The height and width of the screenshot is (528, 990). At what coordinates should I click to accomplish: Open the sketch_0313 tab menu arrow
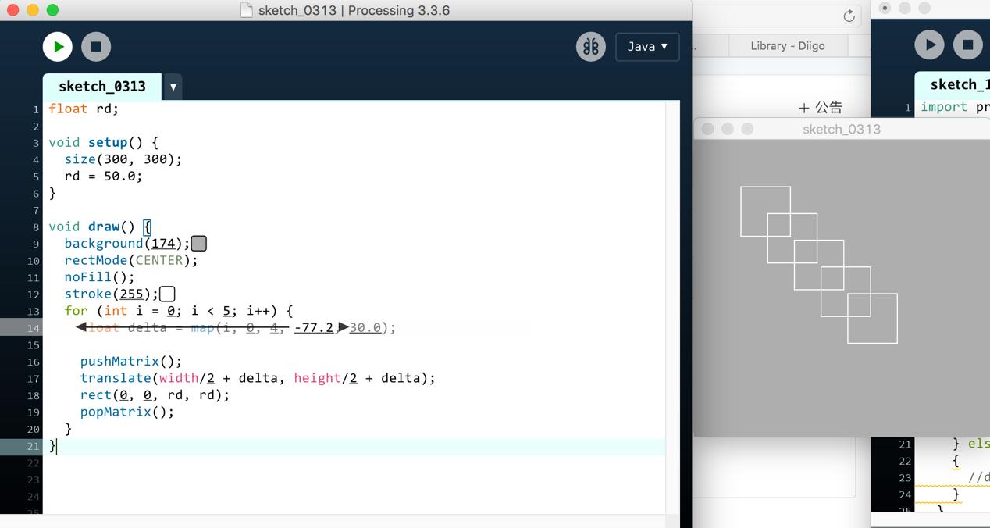click(x=172, y=87)
